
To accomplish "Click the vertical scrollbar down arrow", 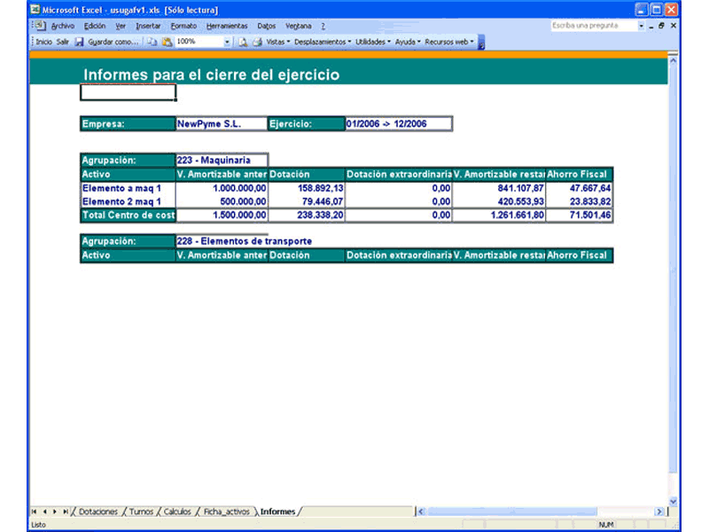I will 673,501.
